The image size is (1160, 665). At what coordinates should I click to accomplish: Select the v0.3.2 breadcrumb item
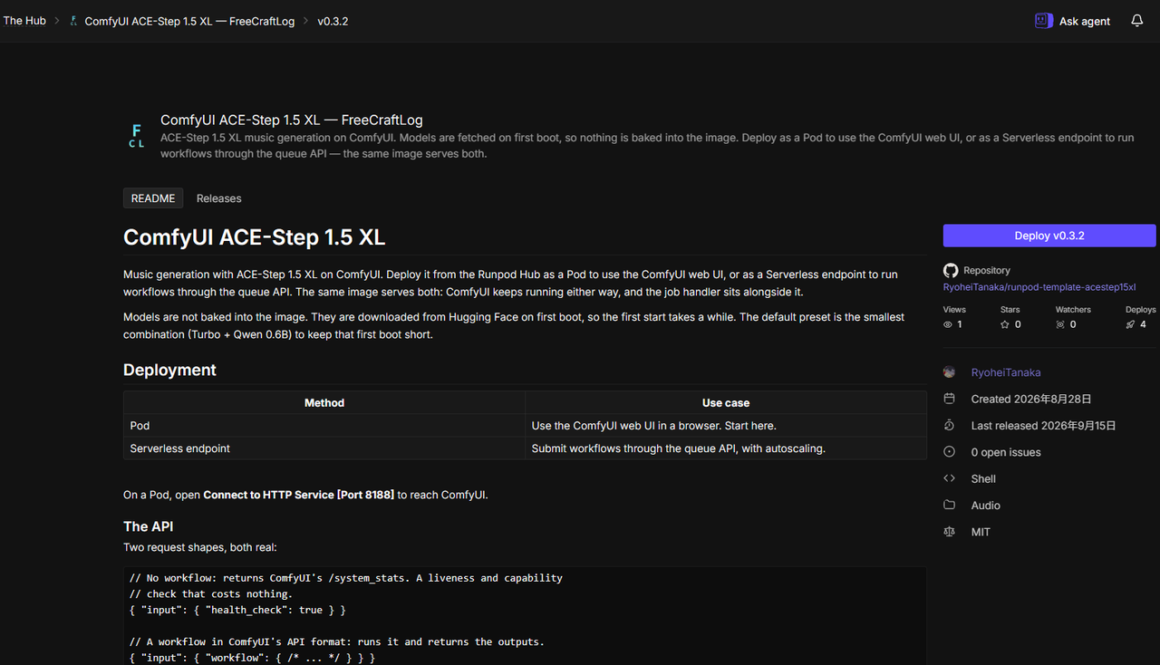click(x=333, y=21)
